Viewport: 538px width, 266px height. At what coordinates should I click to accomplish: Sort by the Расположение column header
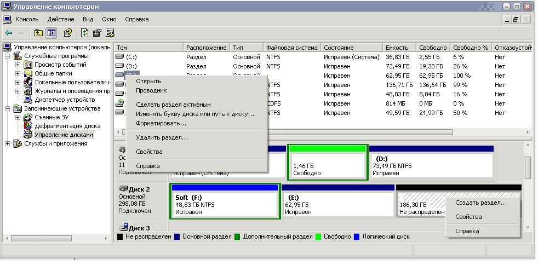207,48
